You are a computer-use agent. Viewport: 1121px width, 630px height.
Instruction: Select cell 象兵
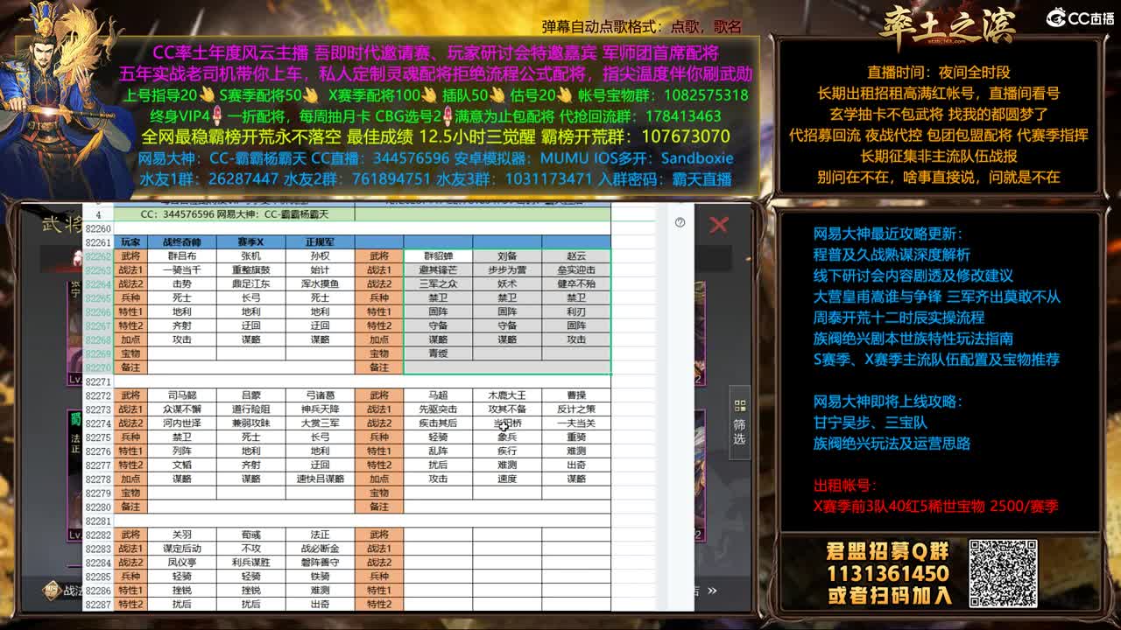tap(507, 437)
